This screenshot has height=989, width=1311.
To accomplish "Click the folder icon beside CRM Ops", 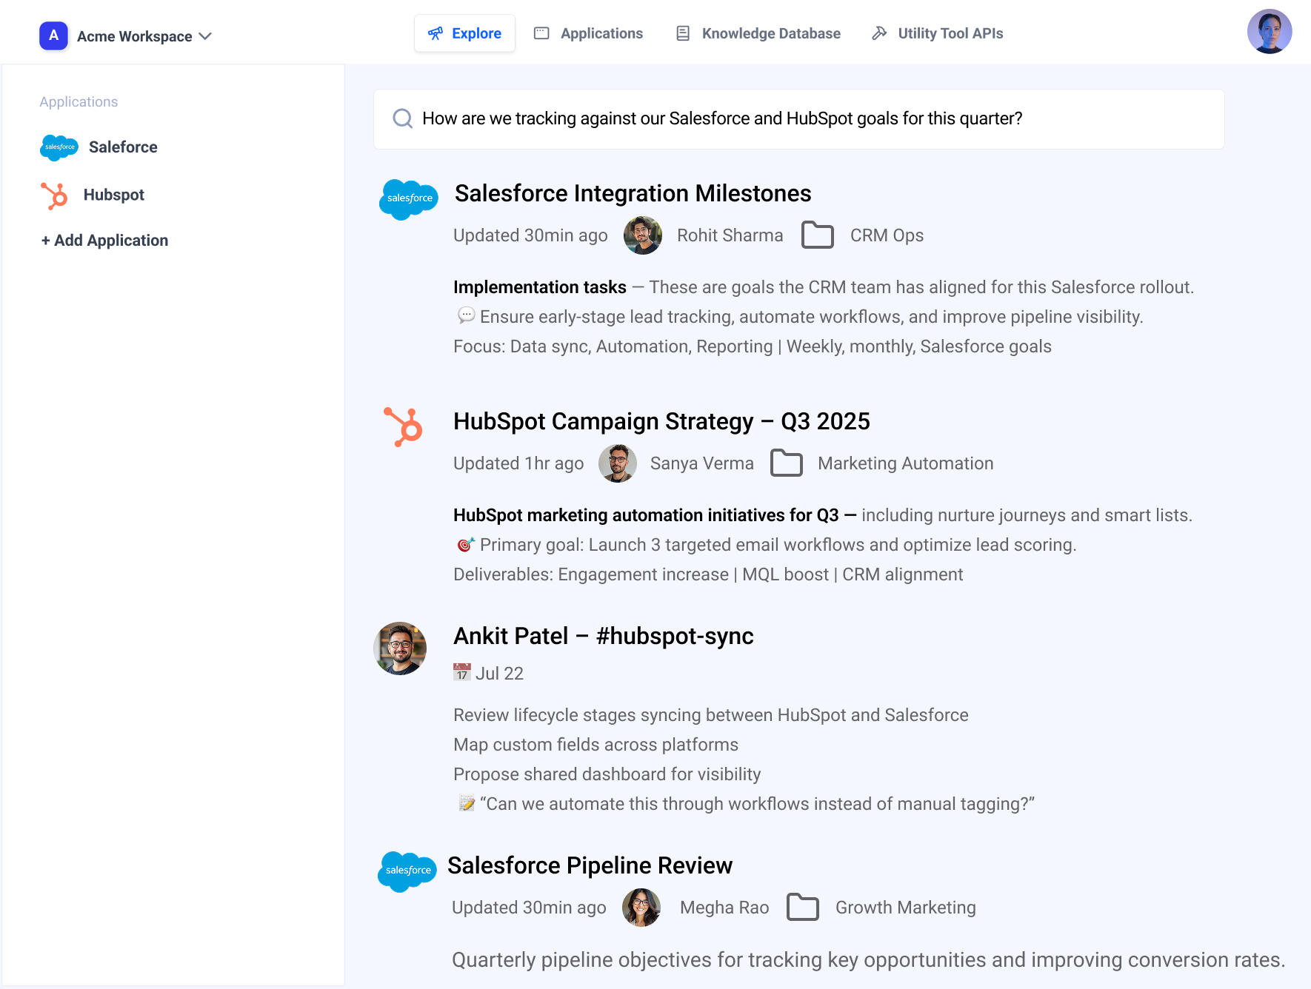I will tap(818, 235).
